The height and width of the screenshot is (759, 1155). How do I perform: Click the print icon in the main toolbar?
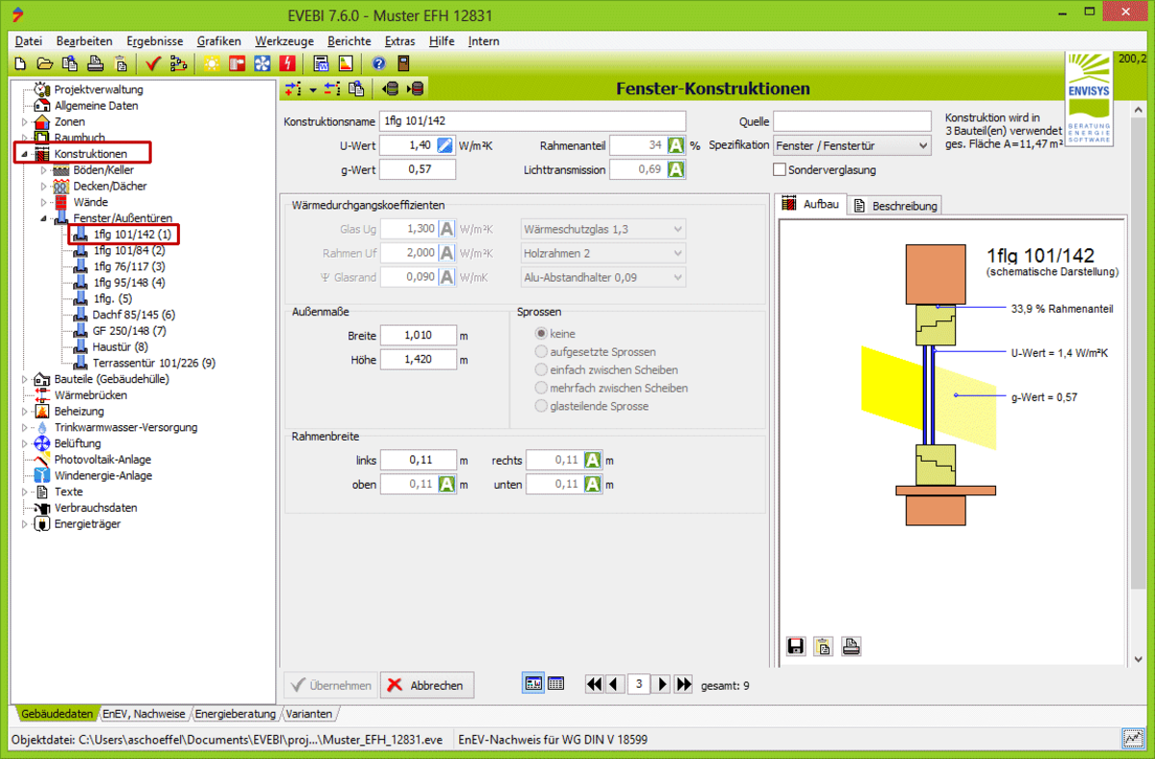pyautogui.click(x=95, y=64)
